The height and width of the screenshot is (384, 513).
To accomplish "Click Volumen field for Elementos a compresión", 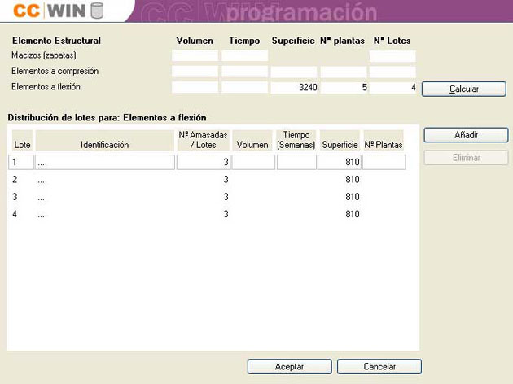I will point(195,72).
